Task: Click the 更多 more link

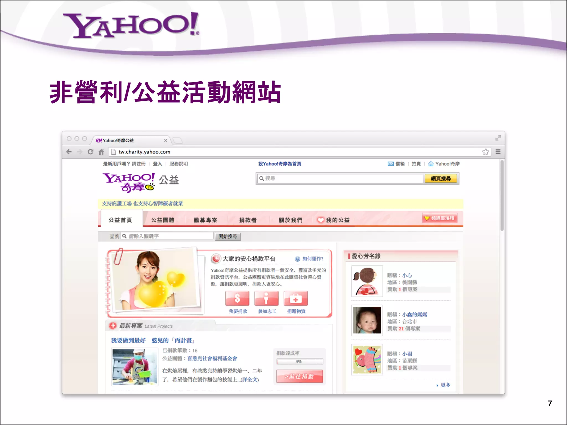Action: (445, 385)
